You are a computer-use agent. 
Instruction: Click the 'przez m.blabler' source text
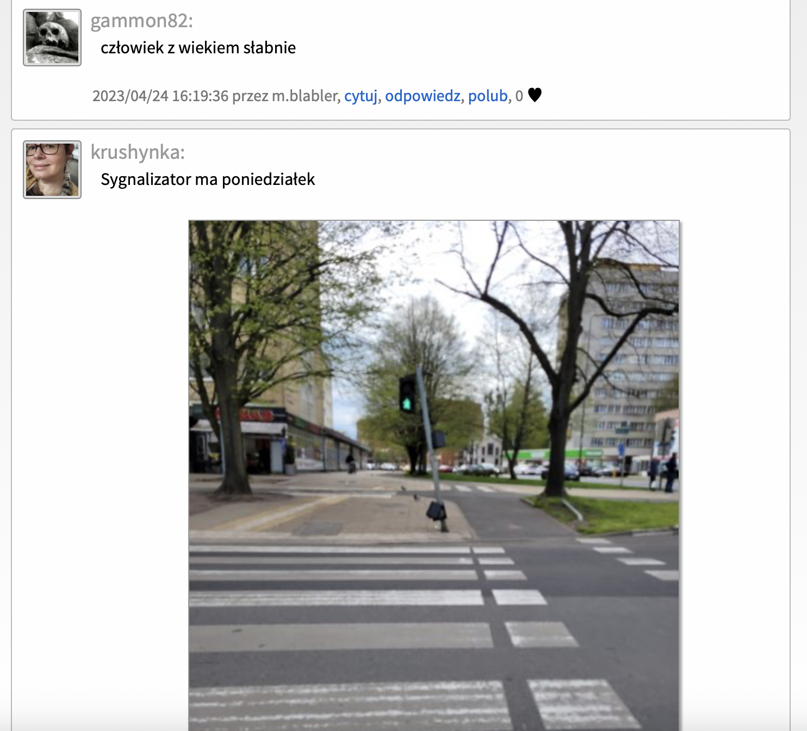pyautogui.click(x=285, y=96)
